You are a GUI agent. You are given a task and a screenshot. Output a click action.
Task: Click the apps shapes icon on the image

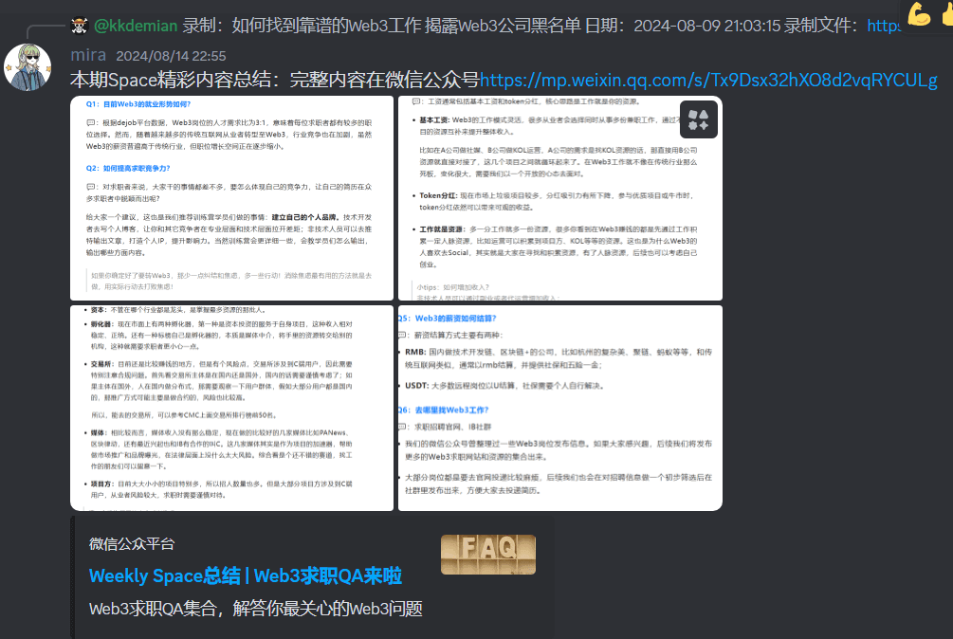click(x=699, y=119)
